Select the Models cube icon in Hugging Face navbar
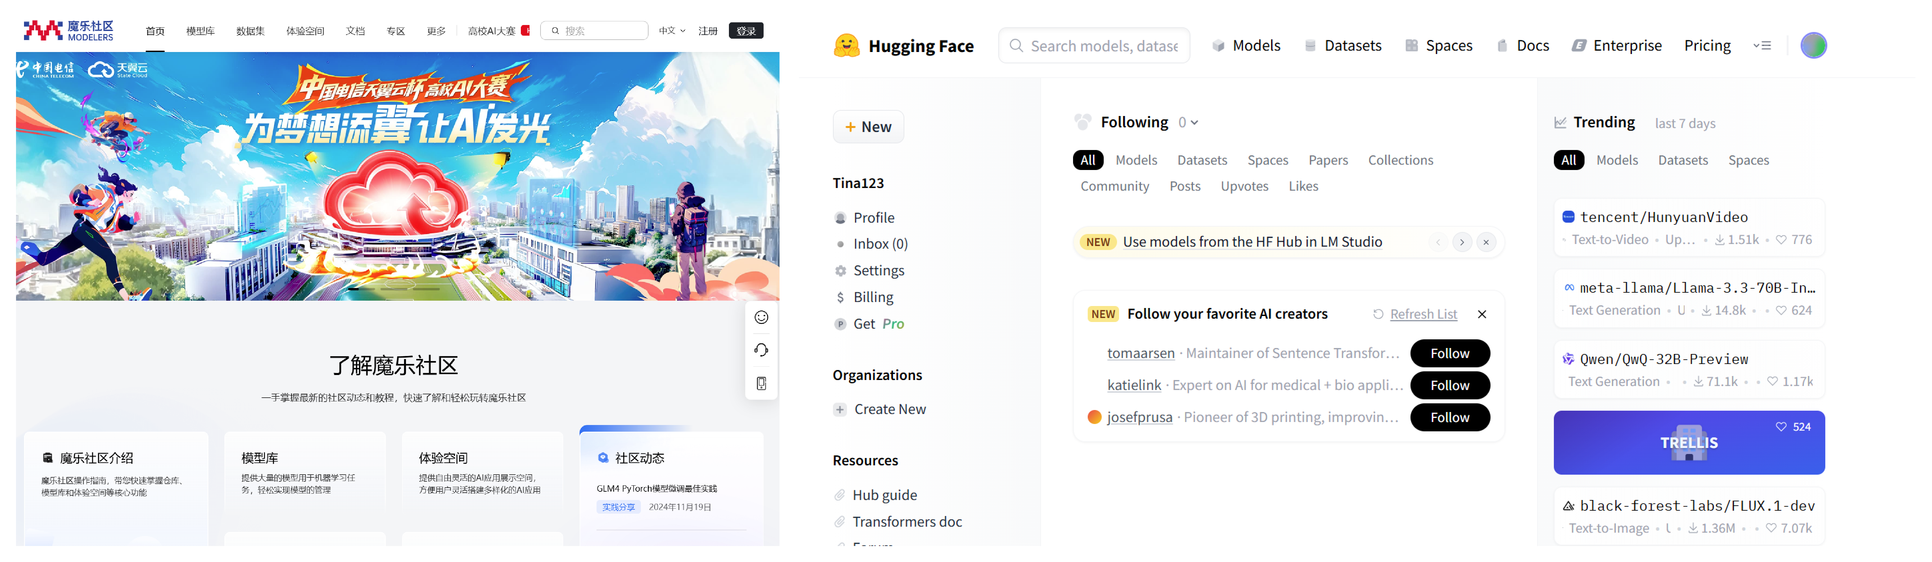 point(1219,45)
